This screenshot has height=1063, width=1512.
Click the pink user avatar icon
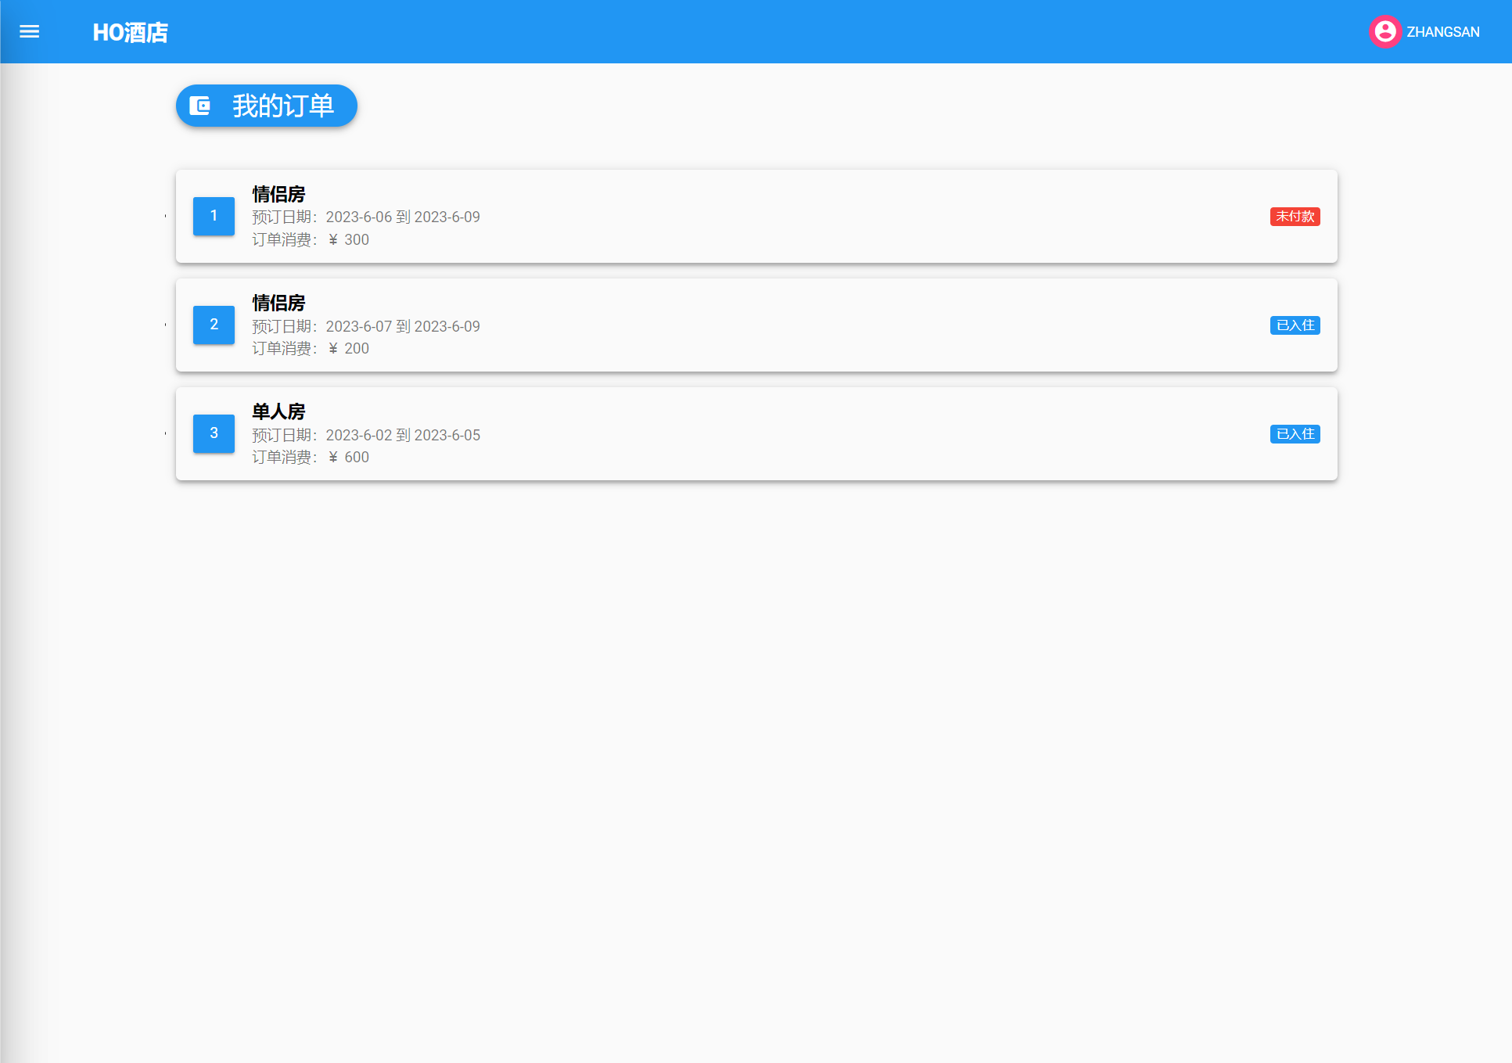(1385, 31)
